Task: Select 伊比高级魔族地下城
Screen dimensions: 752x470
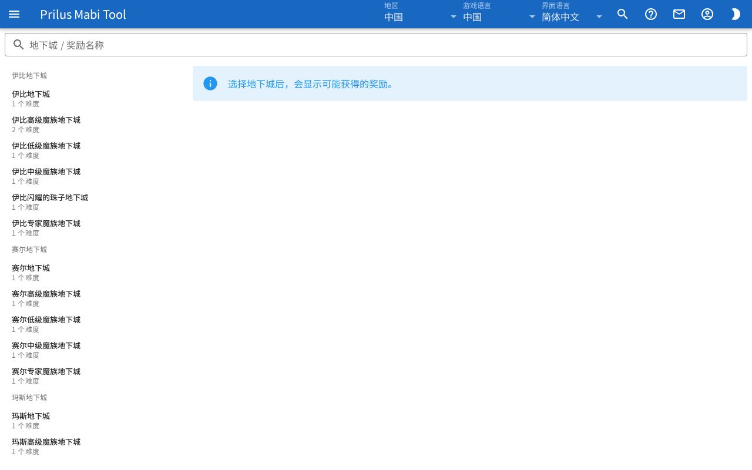Action: (x=94, y=125)
